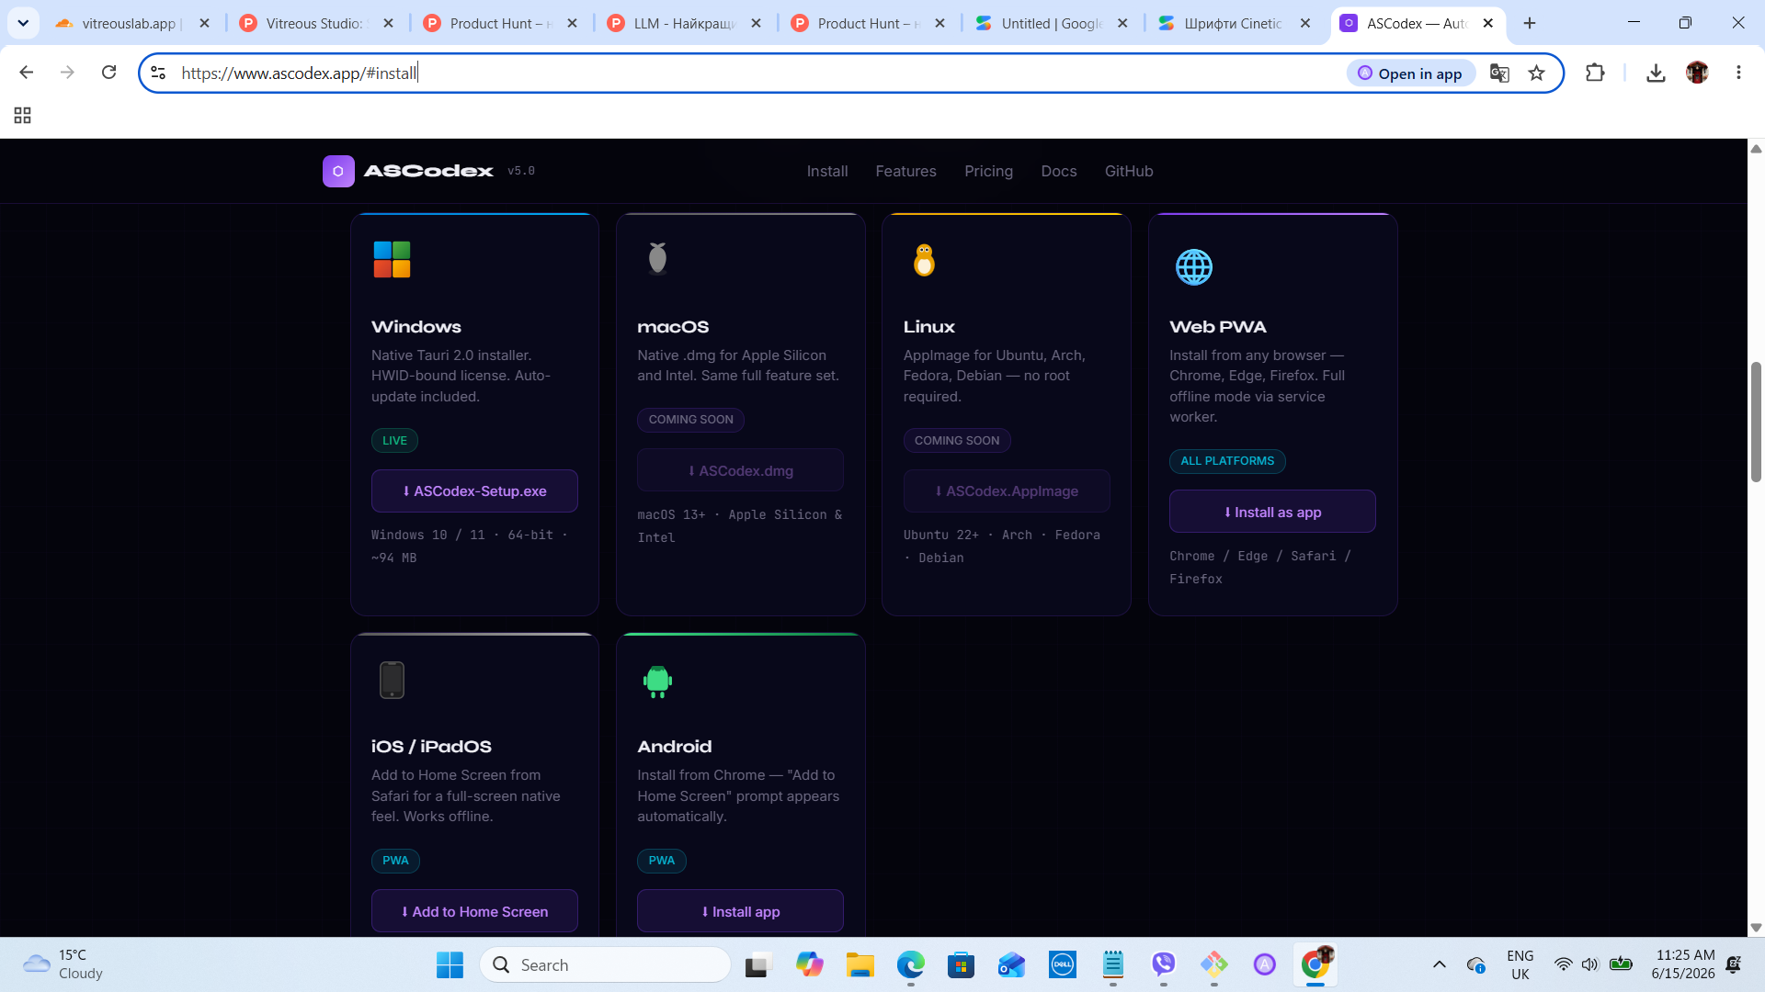Click the v5.0 version label

click(x=521, y=171)
